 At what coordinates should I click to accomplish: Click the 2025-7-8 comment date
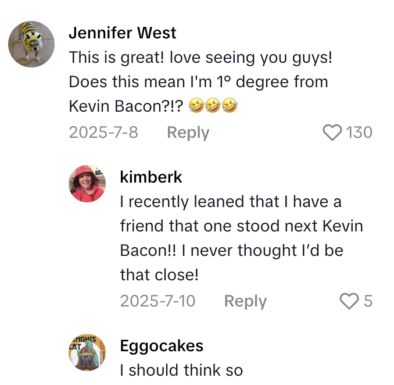[x=103, y=133]
